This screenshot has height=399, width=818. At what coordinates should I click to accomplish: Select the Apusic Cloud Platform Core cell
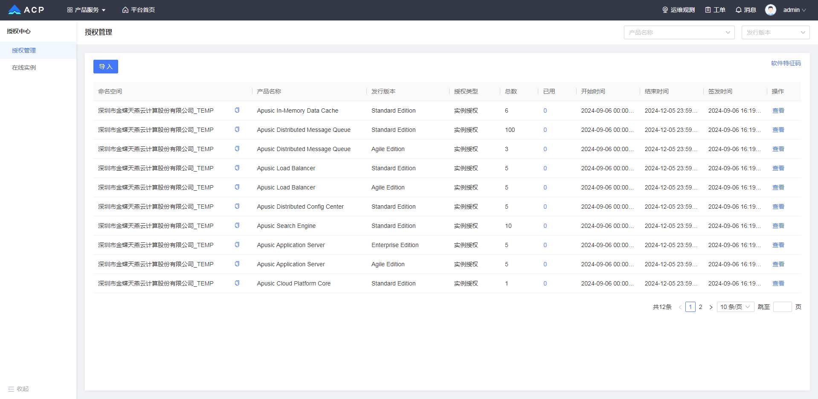[294, 283]
